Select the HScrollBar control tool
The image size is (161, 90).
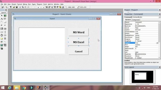(2, 32)
